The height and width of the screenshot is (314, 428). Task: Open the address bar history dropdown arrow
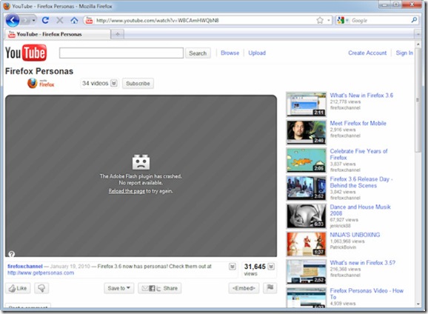[328, 20]
